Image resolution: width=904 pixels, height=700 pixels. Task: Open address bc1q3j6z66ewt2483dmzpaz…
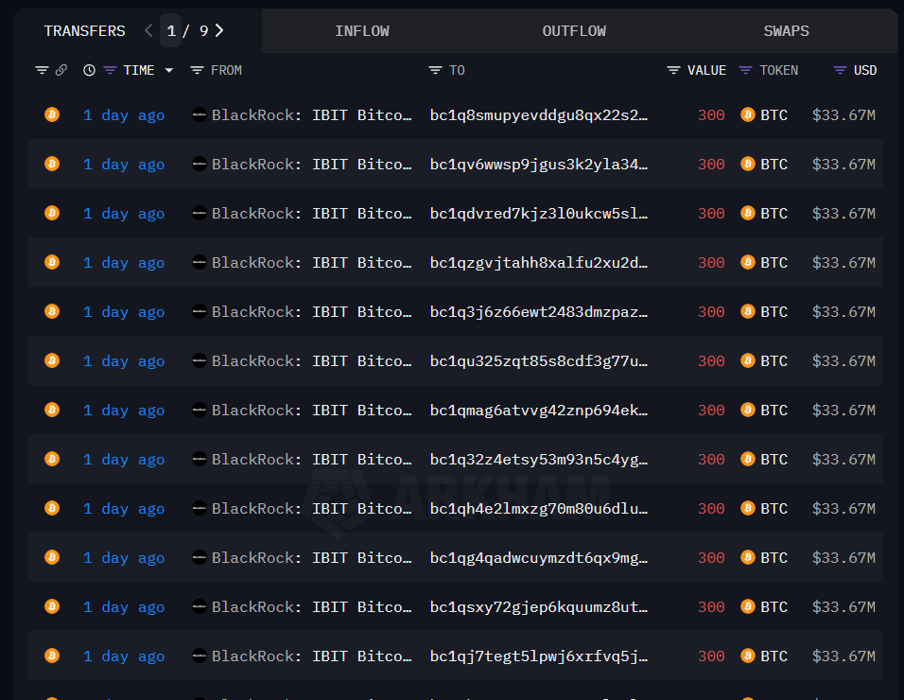(x=539, y=312)
